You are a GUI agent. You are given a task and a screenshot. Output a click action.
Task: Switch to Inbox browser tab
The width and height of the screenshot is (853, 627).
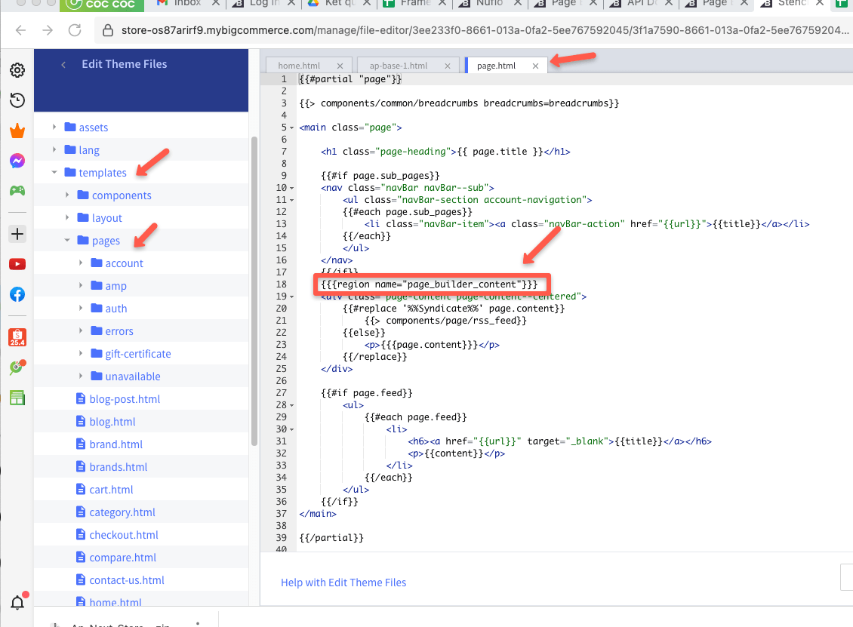point(188,3)
